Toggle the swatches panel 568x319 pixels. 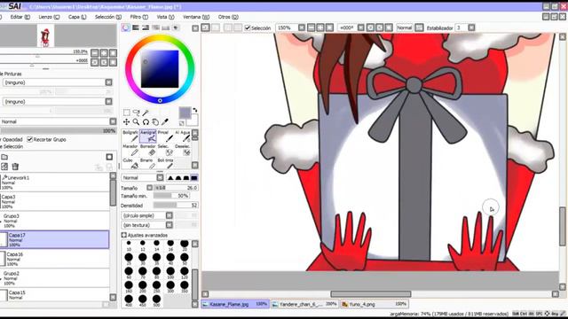[166, 27]
